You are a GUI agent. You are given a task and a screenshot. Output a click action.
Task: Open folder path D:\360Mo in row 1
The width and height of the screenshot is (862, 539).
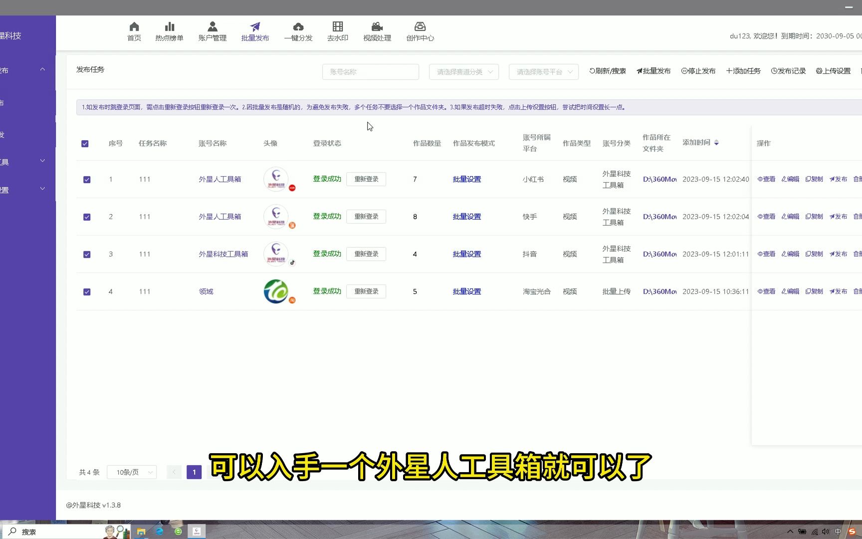click(x=659, y=179)
